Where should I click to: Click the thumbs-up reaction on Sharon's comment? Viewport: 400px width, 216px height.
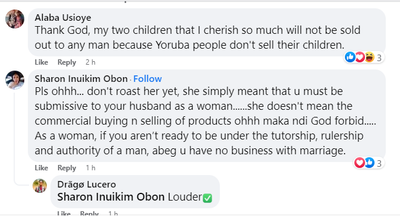coord(369,163)
